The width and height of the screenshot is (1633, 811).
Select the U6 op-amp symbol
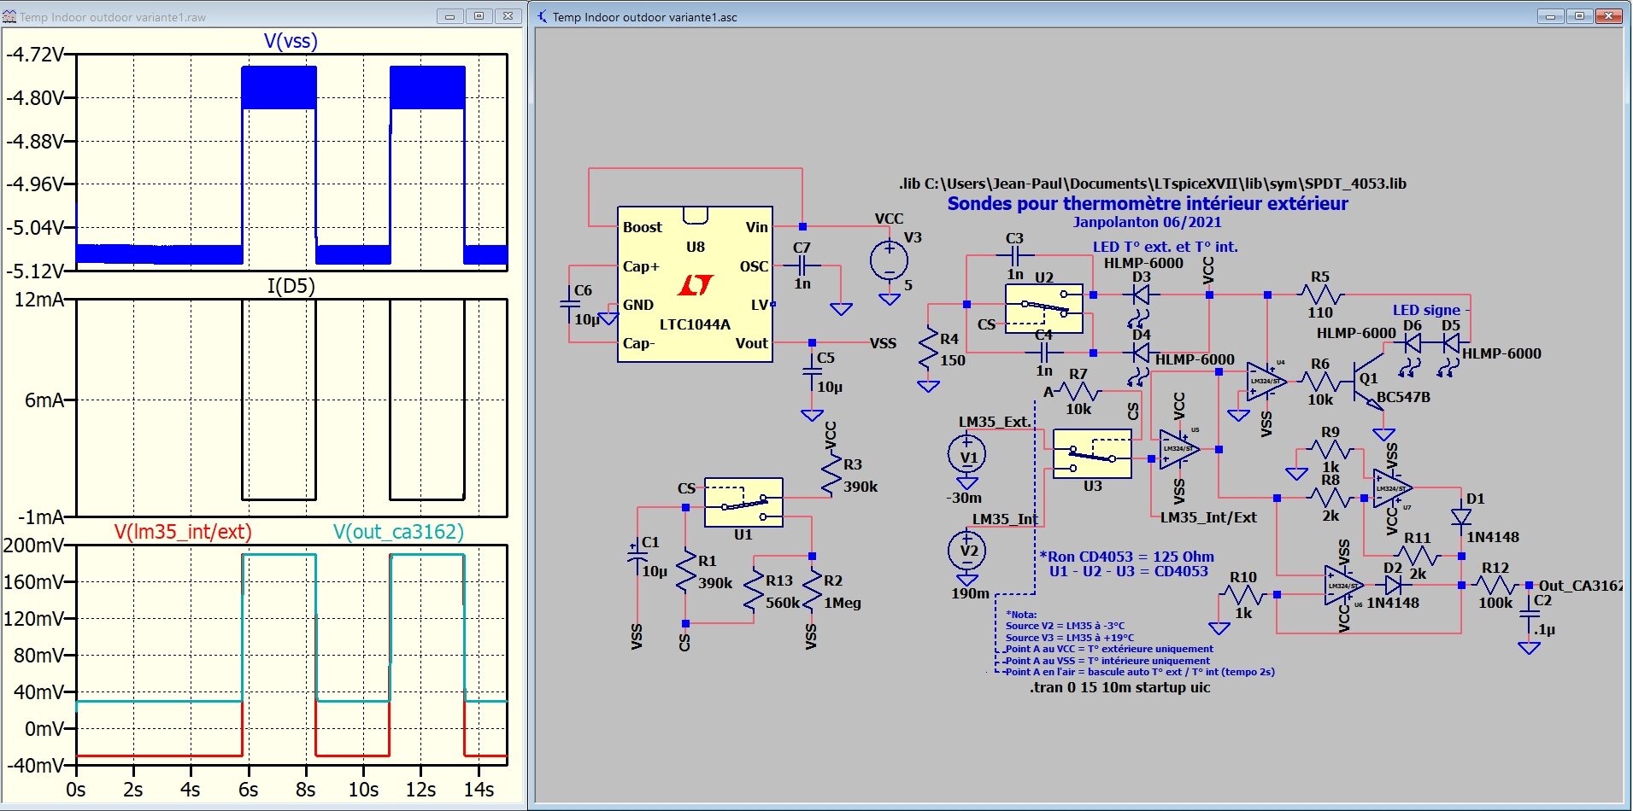tap(1343, 586)
